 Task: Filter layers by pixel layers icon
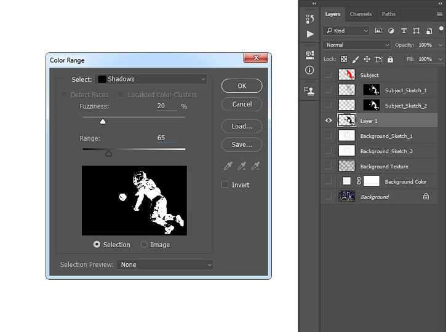378,31
